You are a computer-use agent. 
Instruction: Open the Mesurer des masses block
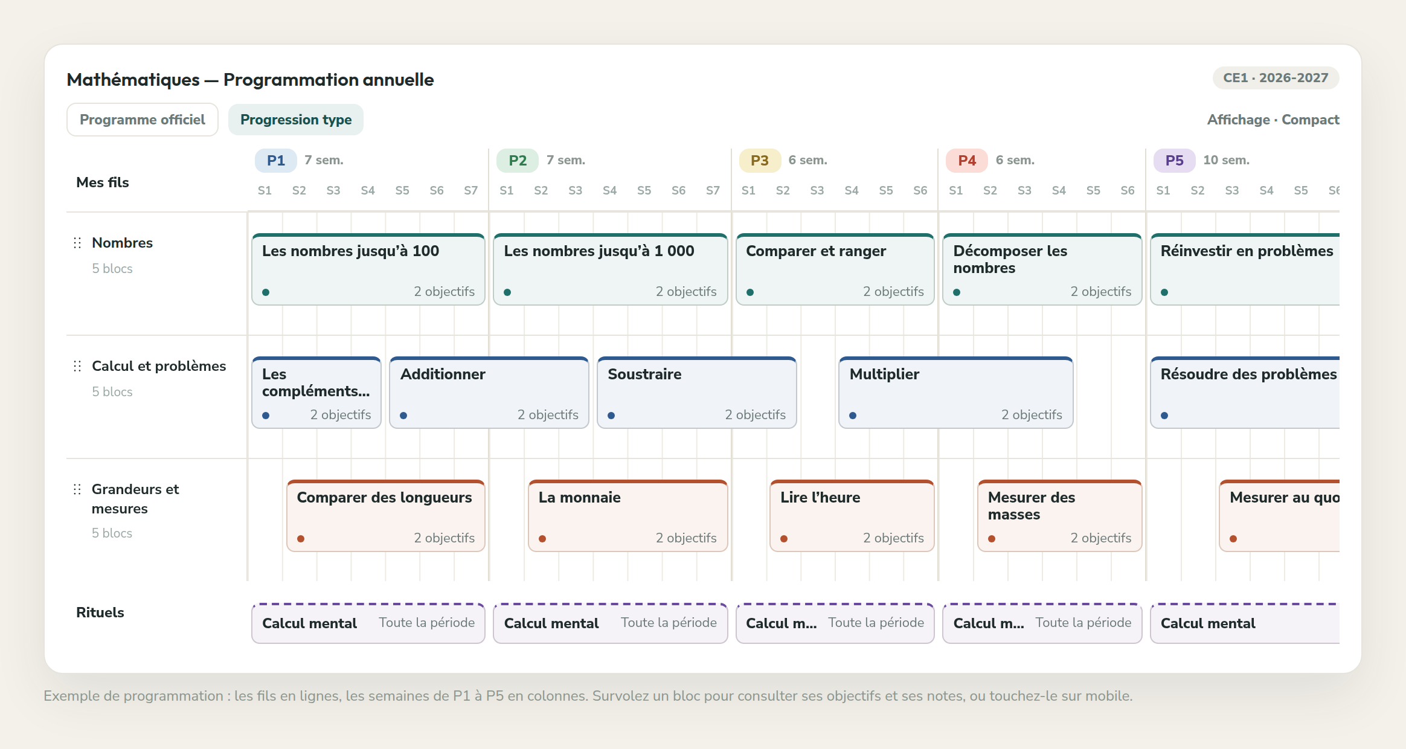(1060, 516)
